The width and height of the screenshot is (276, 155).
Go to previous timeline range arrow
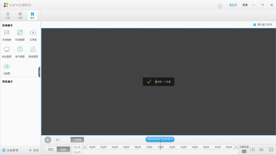pyautogui.click(x=85, y=147)
